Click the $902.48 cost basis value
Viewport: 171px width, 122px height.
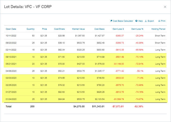click(100, 43)
